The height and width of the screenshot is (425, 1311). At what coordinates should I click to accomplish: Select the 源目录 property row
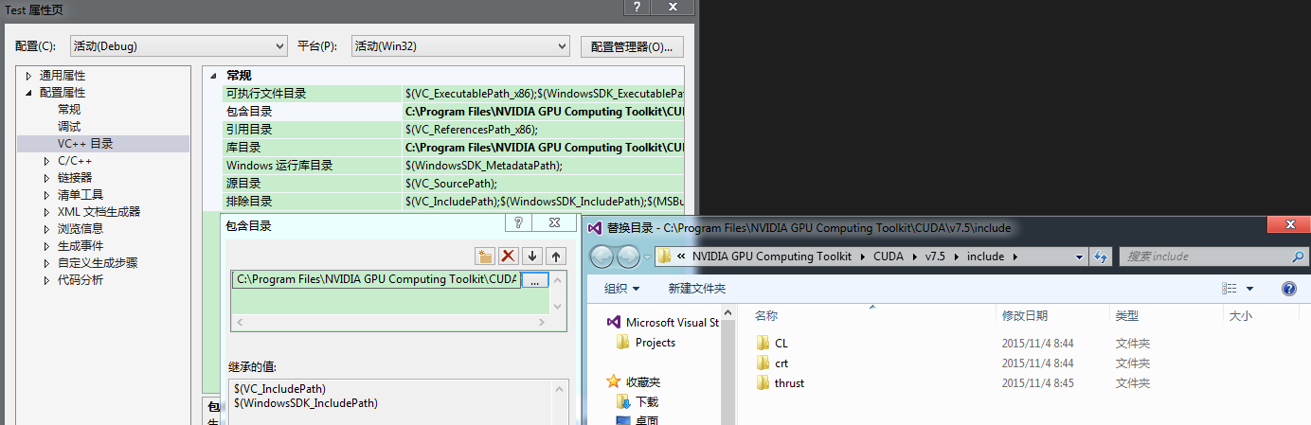(452, 184)
